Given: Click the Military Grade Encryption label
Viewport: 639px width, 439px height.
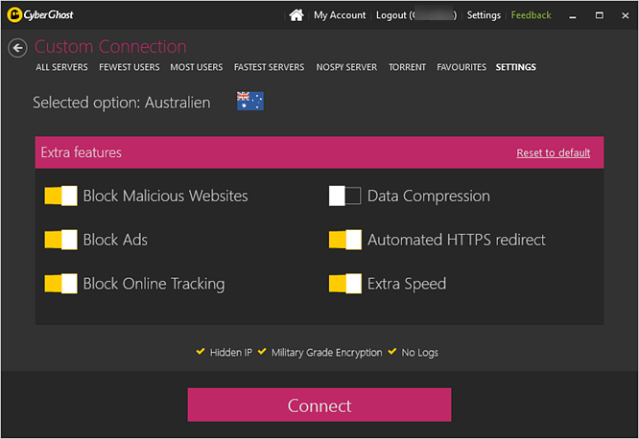Looking at the screenshot, I should [x=327, y=353].
